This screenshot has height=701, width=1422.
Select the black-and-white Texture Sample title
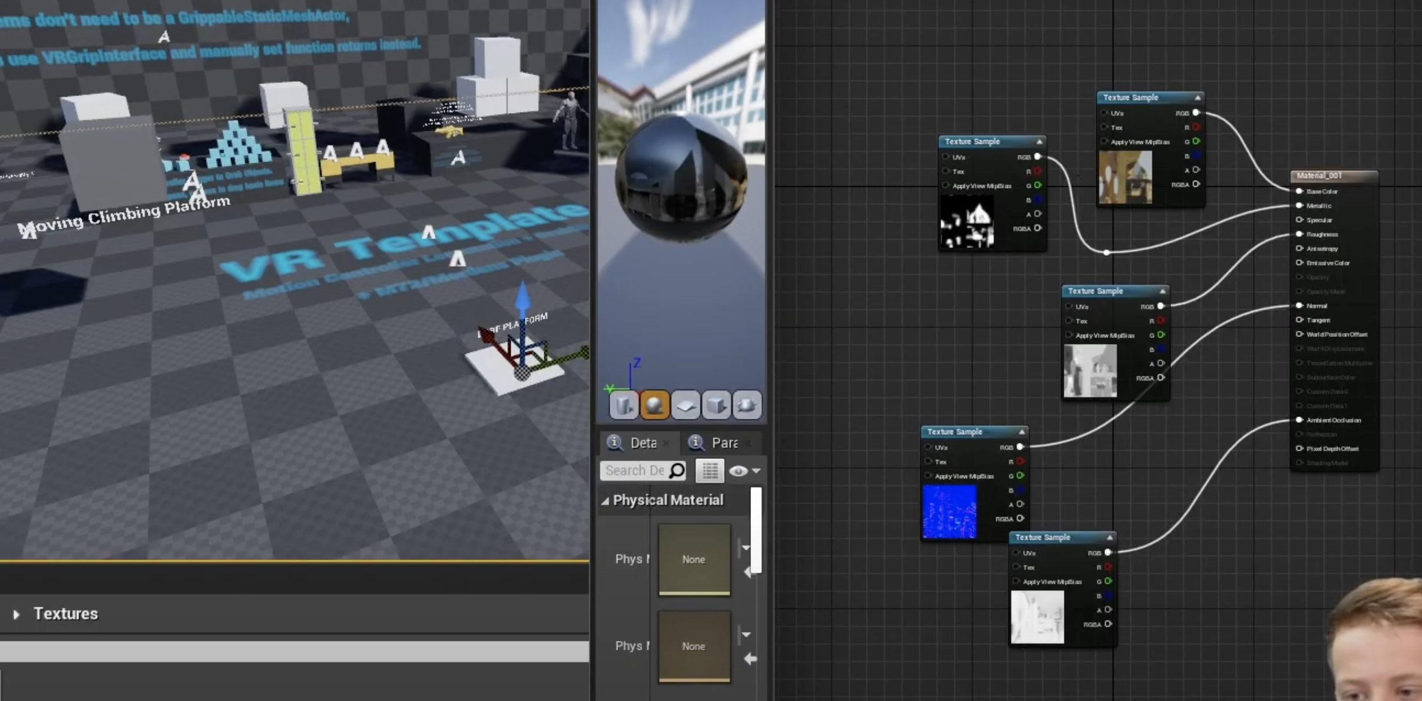[x=973, y=141]
